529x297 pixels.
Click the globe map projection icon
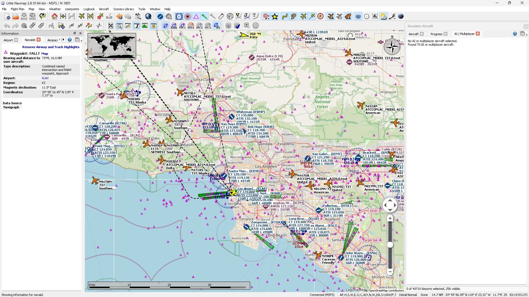click(148, 16)
